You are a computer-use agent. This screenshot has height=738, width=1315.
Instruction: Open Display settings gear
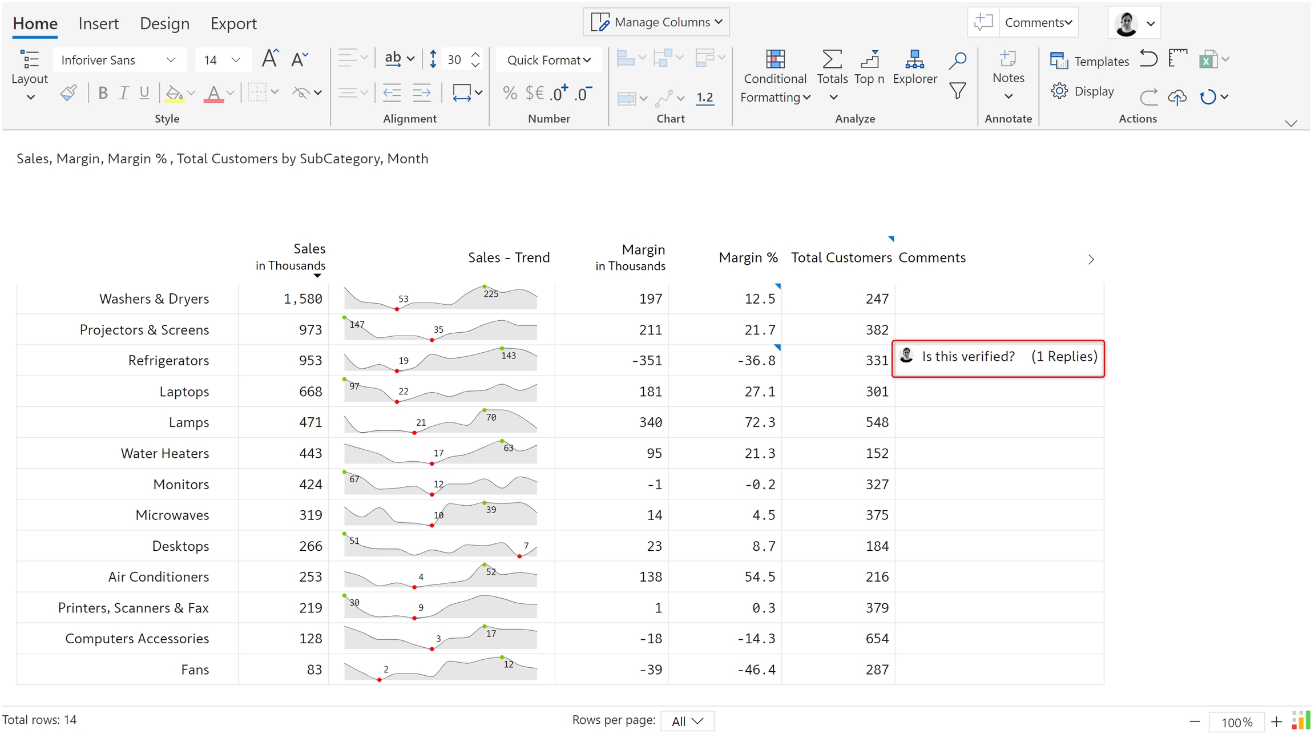(x=1059, y=91)
